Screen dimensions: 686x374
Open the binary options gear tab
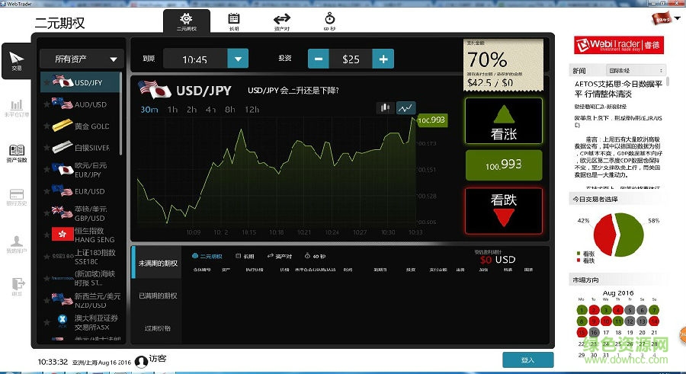pyautogui.click(x=187, y=21)
